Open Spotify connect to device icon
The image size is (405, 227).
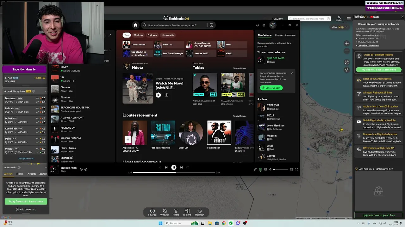coord(265,169)
